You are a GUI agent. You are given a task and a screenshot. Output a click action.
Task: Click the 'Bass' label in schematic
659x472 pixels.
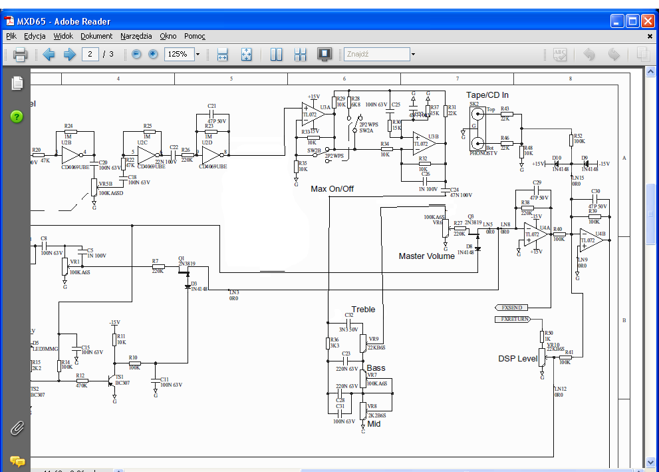[376, 367]
